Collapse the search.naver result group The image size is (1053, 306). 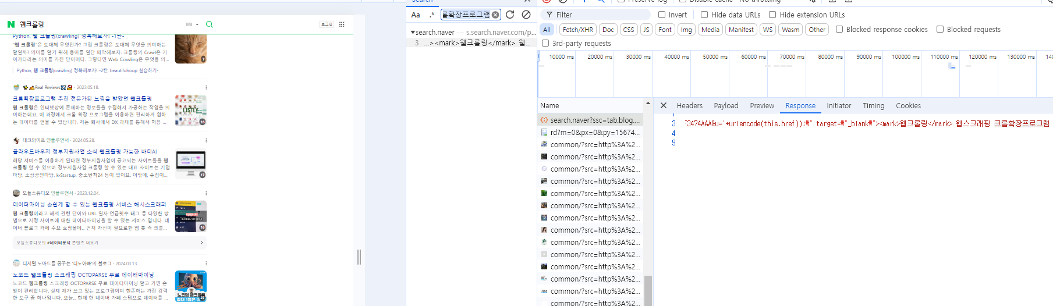413,33
